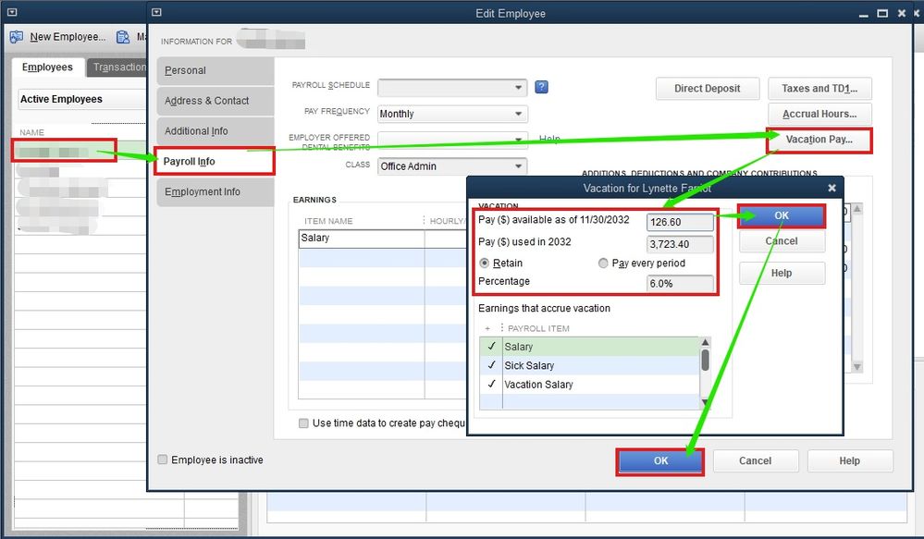The image size is (924, 539).
Task: Click Cancel in the Edit Employee window
Action: tap(755, 460)
